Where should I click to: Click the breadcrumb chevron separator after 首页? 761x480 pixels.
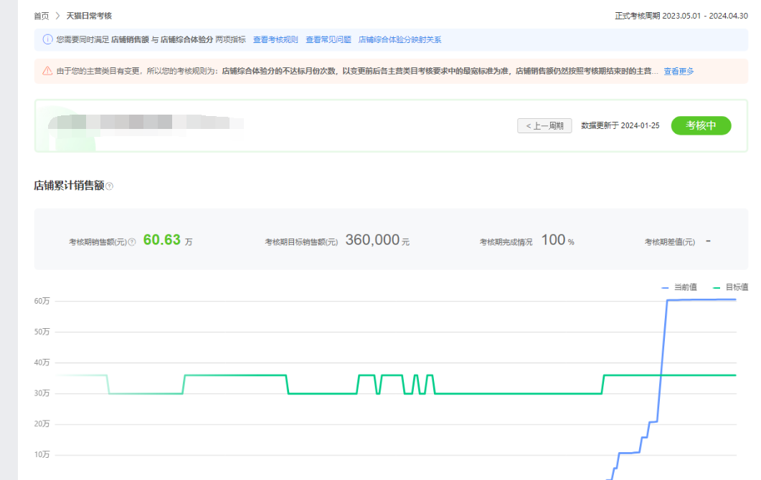[57, 16]
